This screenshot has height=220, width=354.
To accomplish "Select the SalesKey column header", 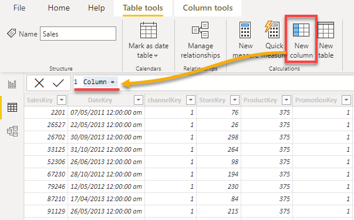I will (x=40, y=100).
